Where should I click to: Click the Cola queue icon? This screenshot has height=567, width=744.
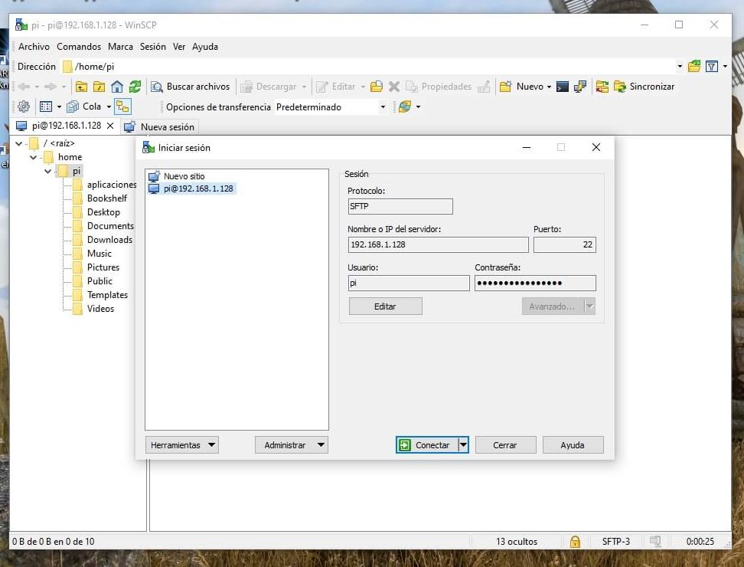73,107
